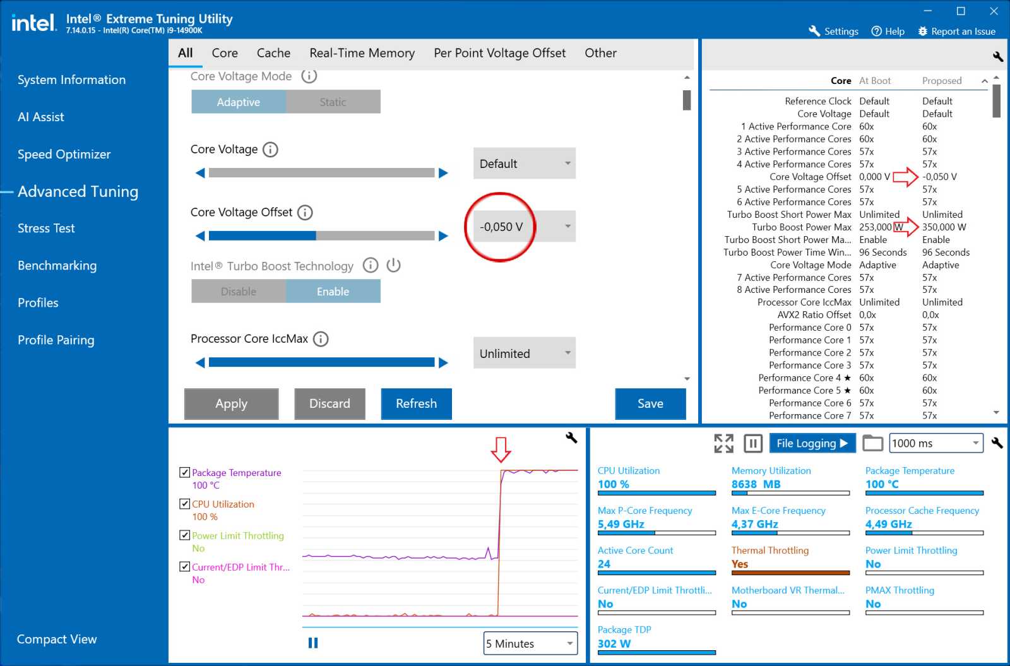This screenshot has width=1010, height=666.
Task: Show info icon for Core Voltage
Action: pos(270,150)
